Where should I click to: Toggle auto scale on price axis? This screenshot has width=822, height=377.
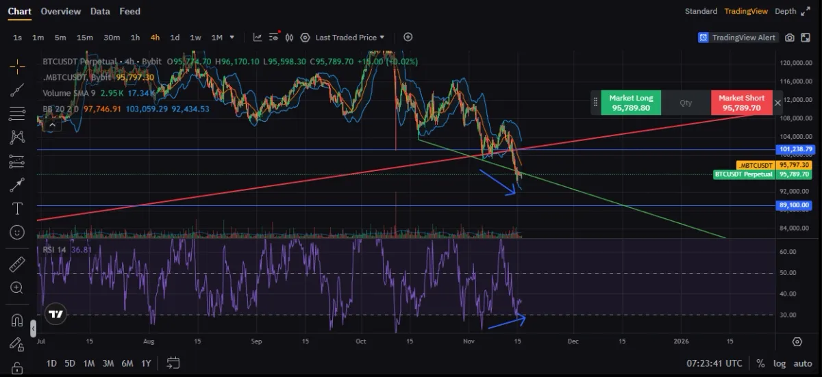tap(802, 363)
